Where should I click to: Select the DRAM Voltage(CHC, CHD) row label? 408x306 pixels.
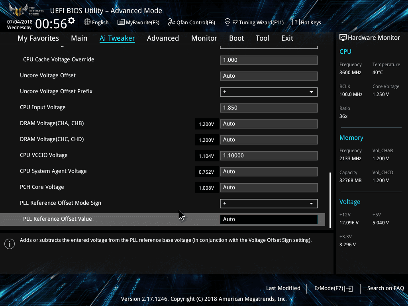pyautogui.click(x=52, y=139)
